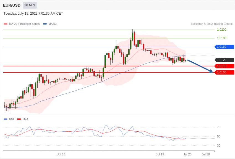Screen dimensions: 235x159
Task: Click the 'RSI' legend label
Action: click(x=11, y=119)
